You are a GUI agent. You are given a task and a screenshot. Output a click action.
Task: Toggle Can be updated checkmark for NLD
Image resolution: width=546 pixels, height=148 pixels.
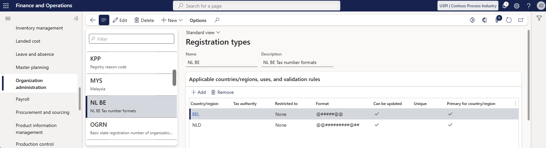coord(377,125)
